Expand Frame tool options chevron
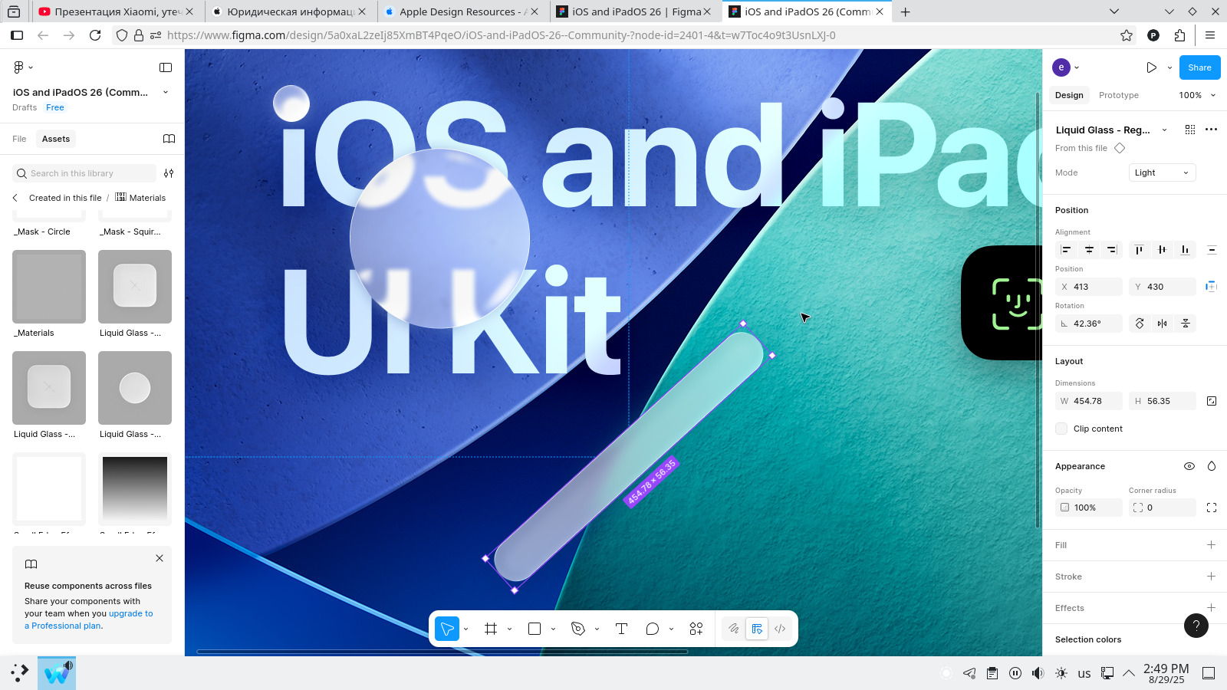The width and height of the screenshot is (1227, 690). [509, 629]
